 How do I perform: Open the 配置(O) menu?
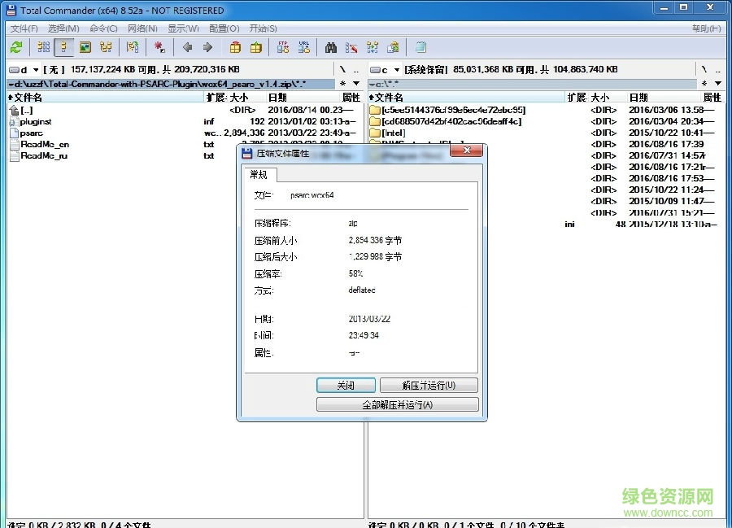[x=224, y=28]
